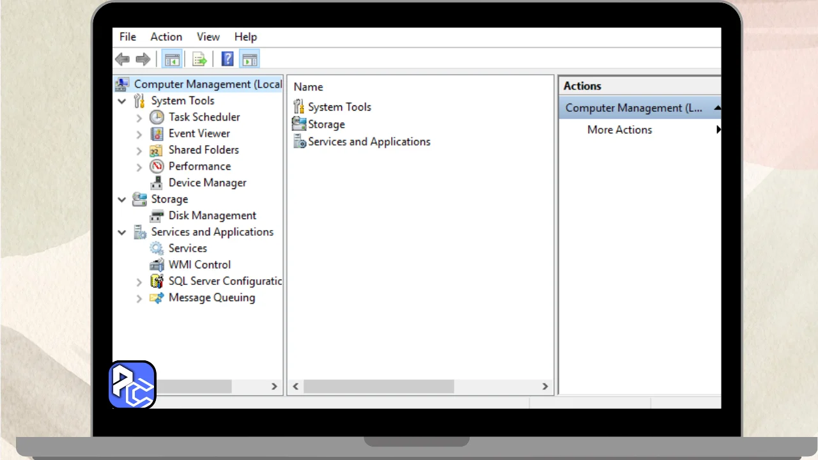Select the Services gear icon item
Viewport: 818px width, 460px height.
pyautogui.click(x=157, y=249)
